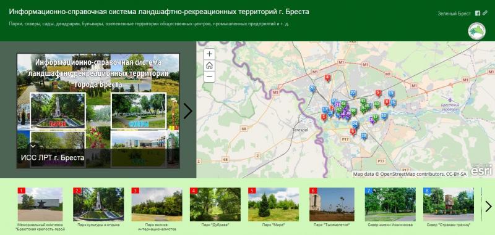Select green map marker 37
This screenshot has height=235, width=495.
pyautogui.click(x=375, y=118)
